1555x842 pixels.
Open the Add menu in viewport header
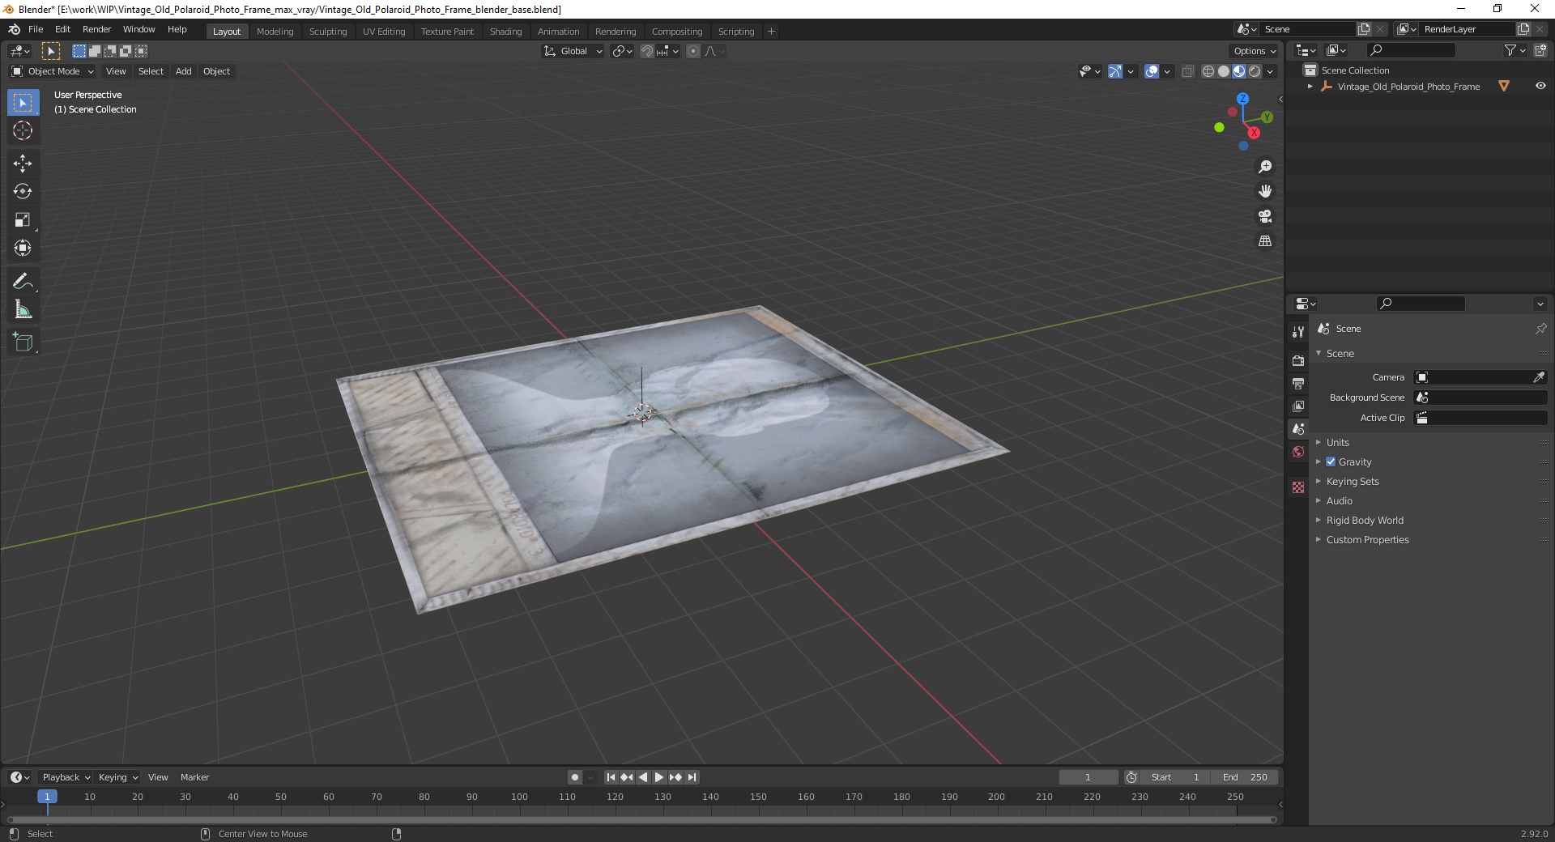[x=184, y=71]
